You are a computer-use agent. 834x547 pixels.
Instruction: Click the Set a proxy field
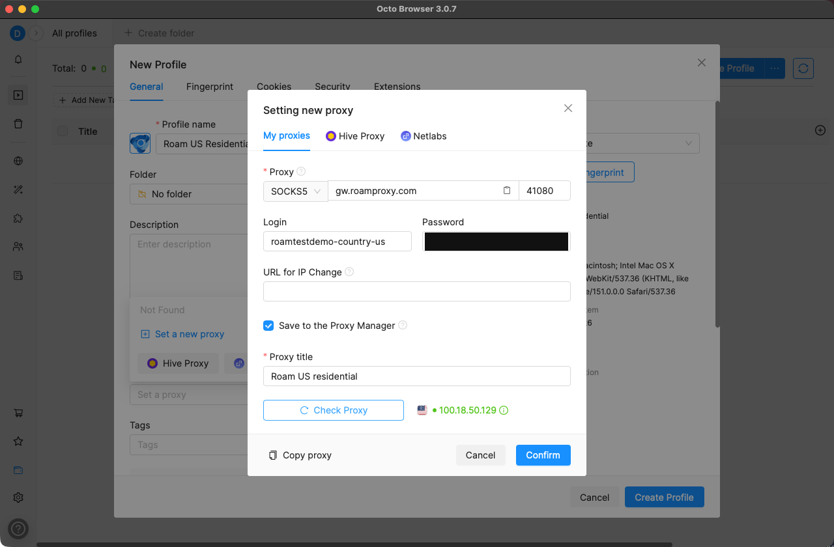tap(188, 394)
